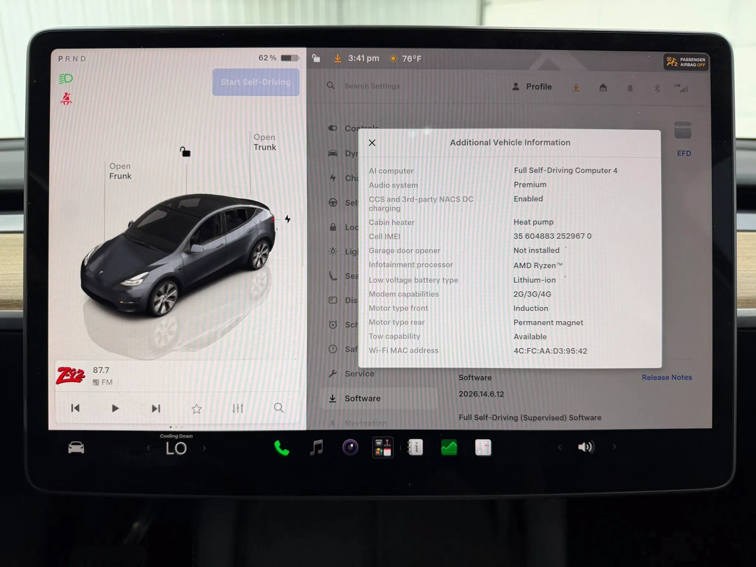The width and height of the screenshot is (756, 567).
Task: Lower volume with the left chevron
Action: (x=560, y=447)
